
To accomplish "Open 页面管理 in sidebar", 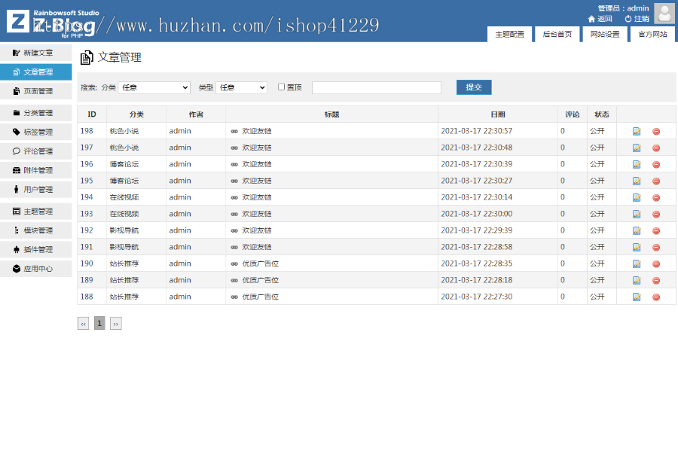I will [36, 91].
